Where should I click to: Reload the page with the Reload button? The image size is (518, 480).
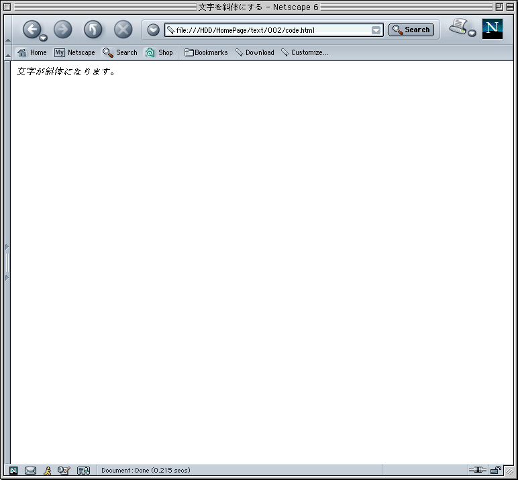click(93, 30)
